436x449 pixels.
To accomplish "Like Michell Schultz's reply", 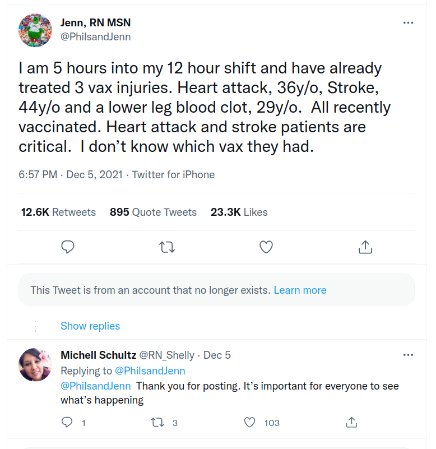I will click(249, 422).
